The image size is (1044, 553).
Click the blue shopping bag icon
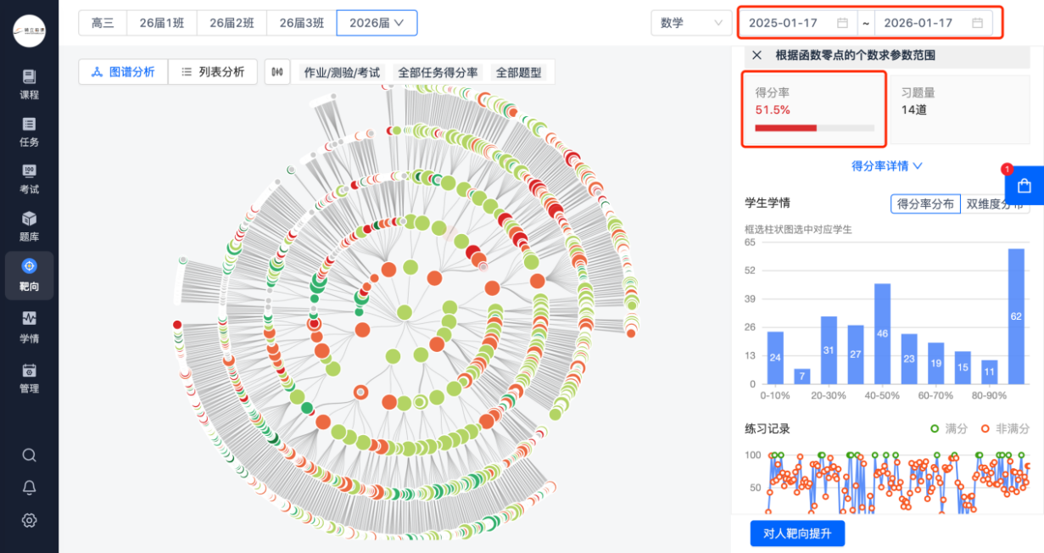[x=1024, y=186]
